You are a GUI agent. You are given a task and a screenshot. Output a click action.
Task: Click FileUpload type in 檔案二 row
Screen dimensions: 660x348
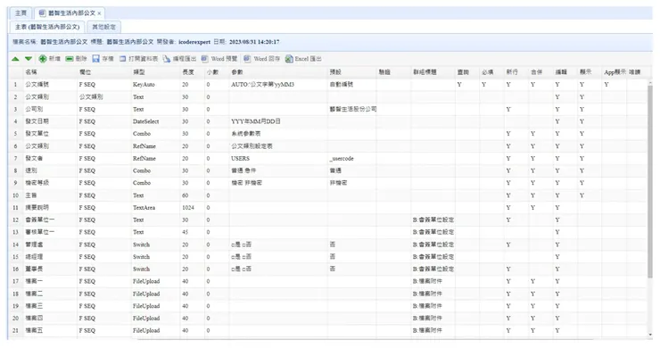[155, 294]
